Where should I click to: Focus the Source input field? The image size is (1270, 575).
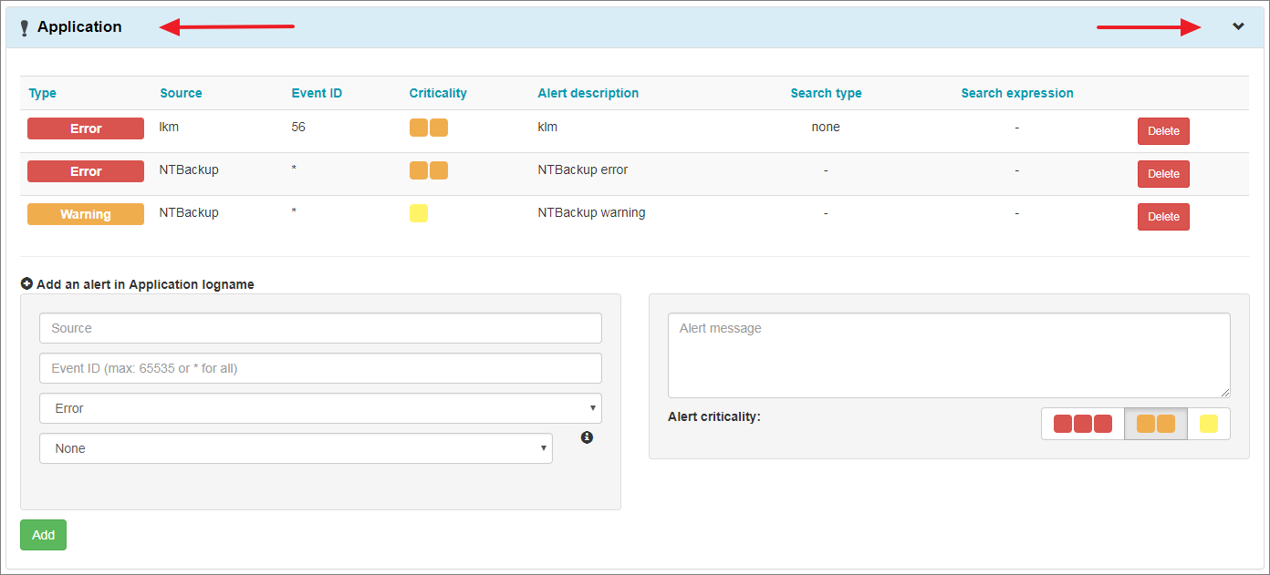(320, 328)
